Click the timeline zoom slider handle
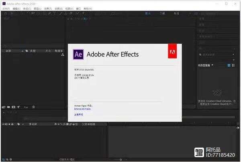The height and width of the screenshot is (162, 241). click(120, 160)
